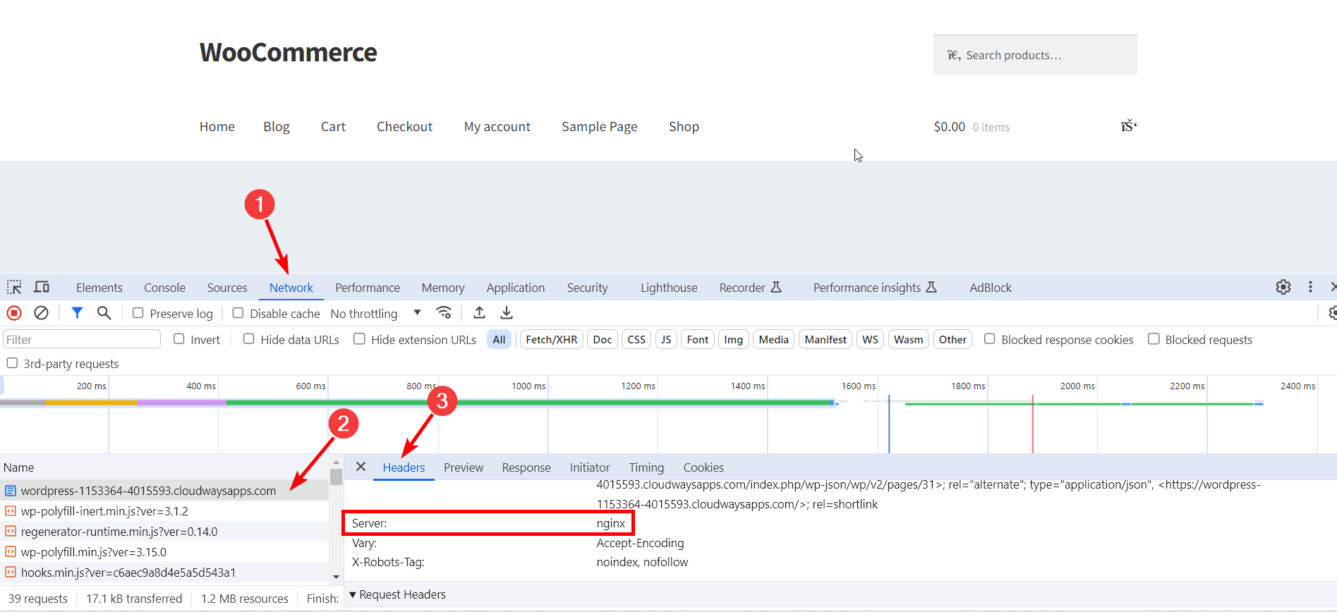Click the script icon of wp-polyfill-inert request

[11, 511]
